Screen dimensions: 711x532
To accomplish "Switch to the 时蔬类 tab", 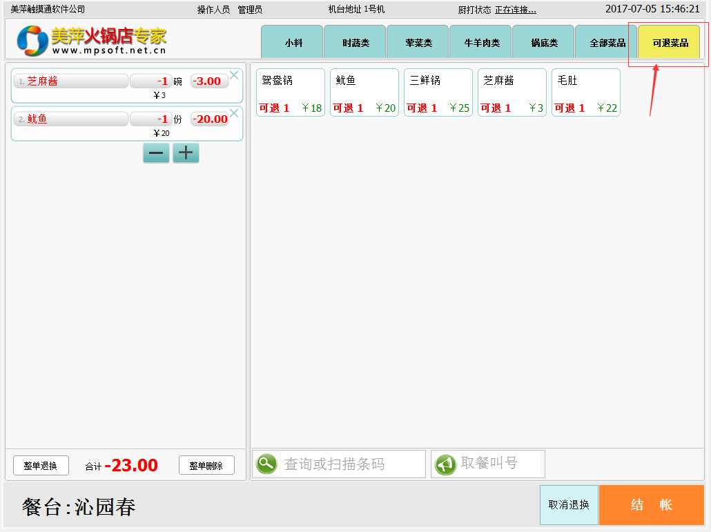I will (355, 43).
